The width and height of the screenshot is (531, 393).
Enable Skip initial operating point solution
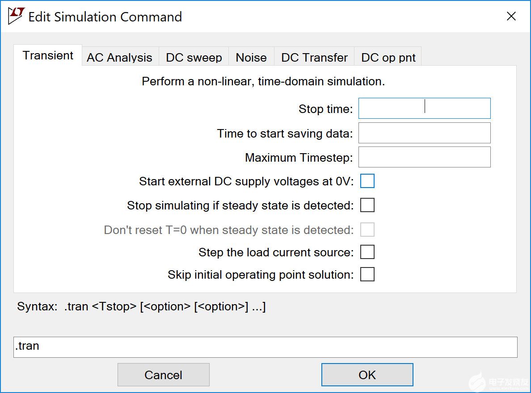367,275
